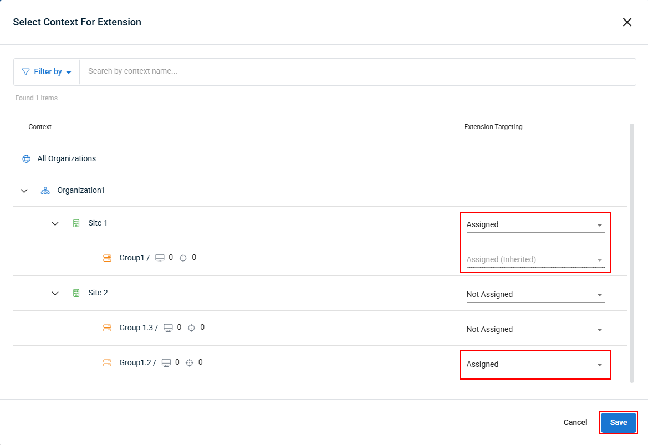
Task: Click Group1 target crosshair icon
Action: pyautogui.click(x=183, y=258)
